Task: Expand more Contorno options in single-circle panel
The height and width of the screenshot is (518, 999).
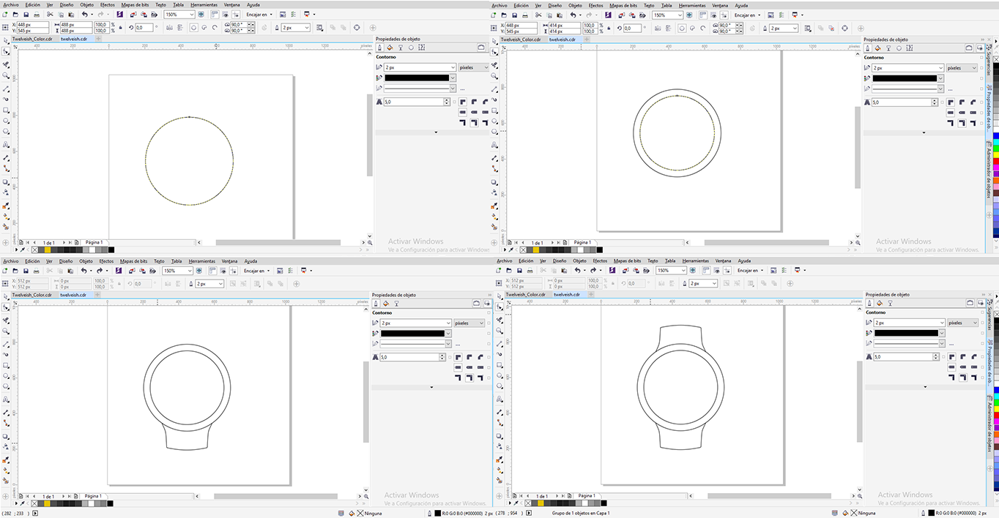Action: 436,132
